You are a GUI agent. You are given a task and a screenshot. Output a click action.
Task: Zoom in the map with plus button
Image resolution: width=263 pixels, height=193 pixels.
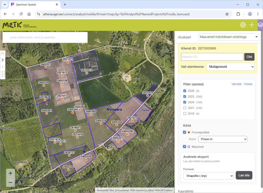[x=10, y=173]
